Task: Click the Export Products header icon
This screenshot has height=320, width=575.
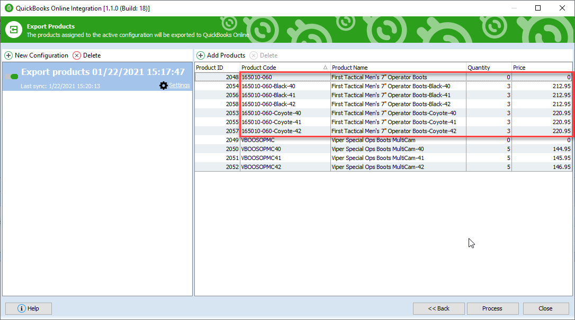Action: (14, 30)
